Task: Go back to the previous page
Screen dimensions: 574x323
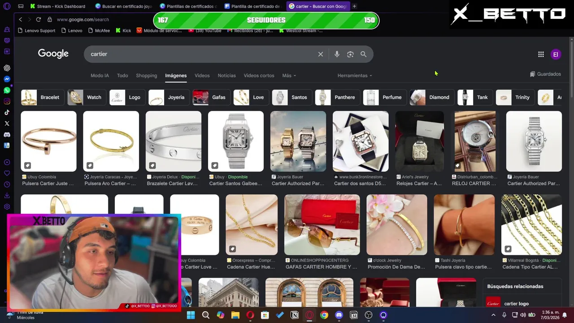Action: click(x=20, y=19)
